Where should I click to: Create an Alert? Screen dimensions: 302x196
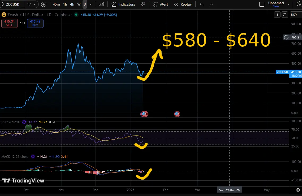pyautogui.click(x=160, y=4)
